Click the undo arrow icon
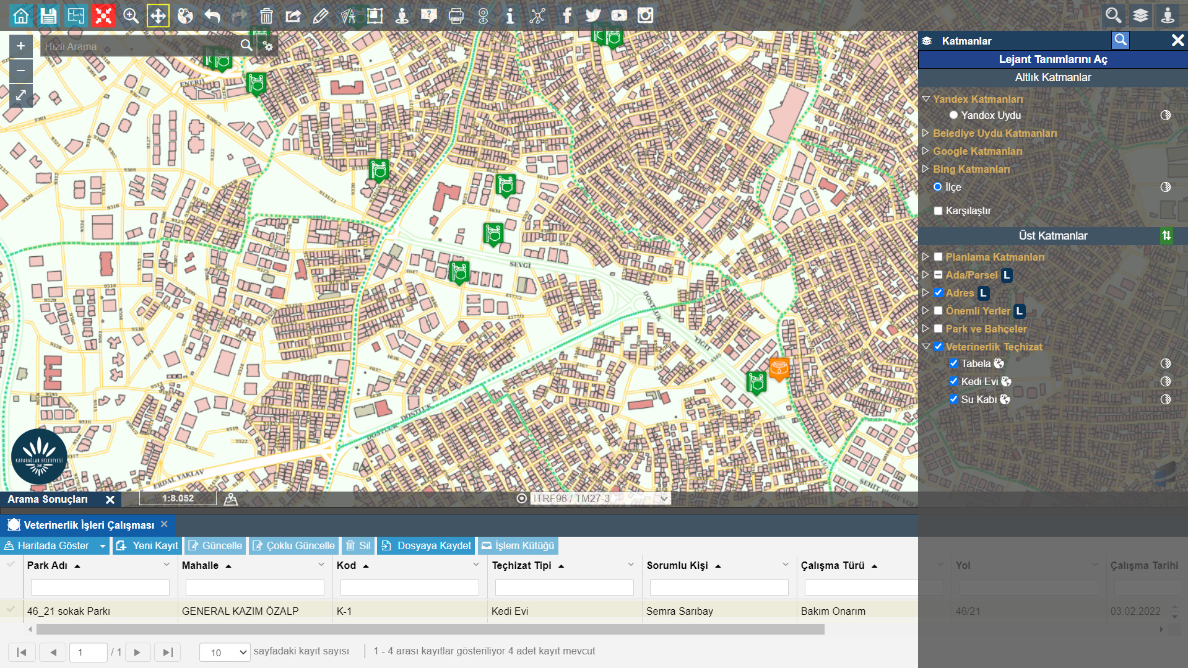 (212, 15)
